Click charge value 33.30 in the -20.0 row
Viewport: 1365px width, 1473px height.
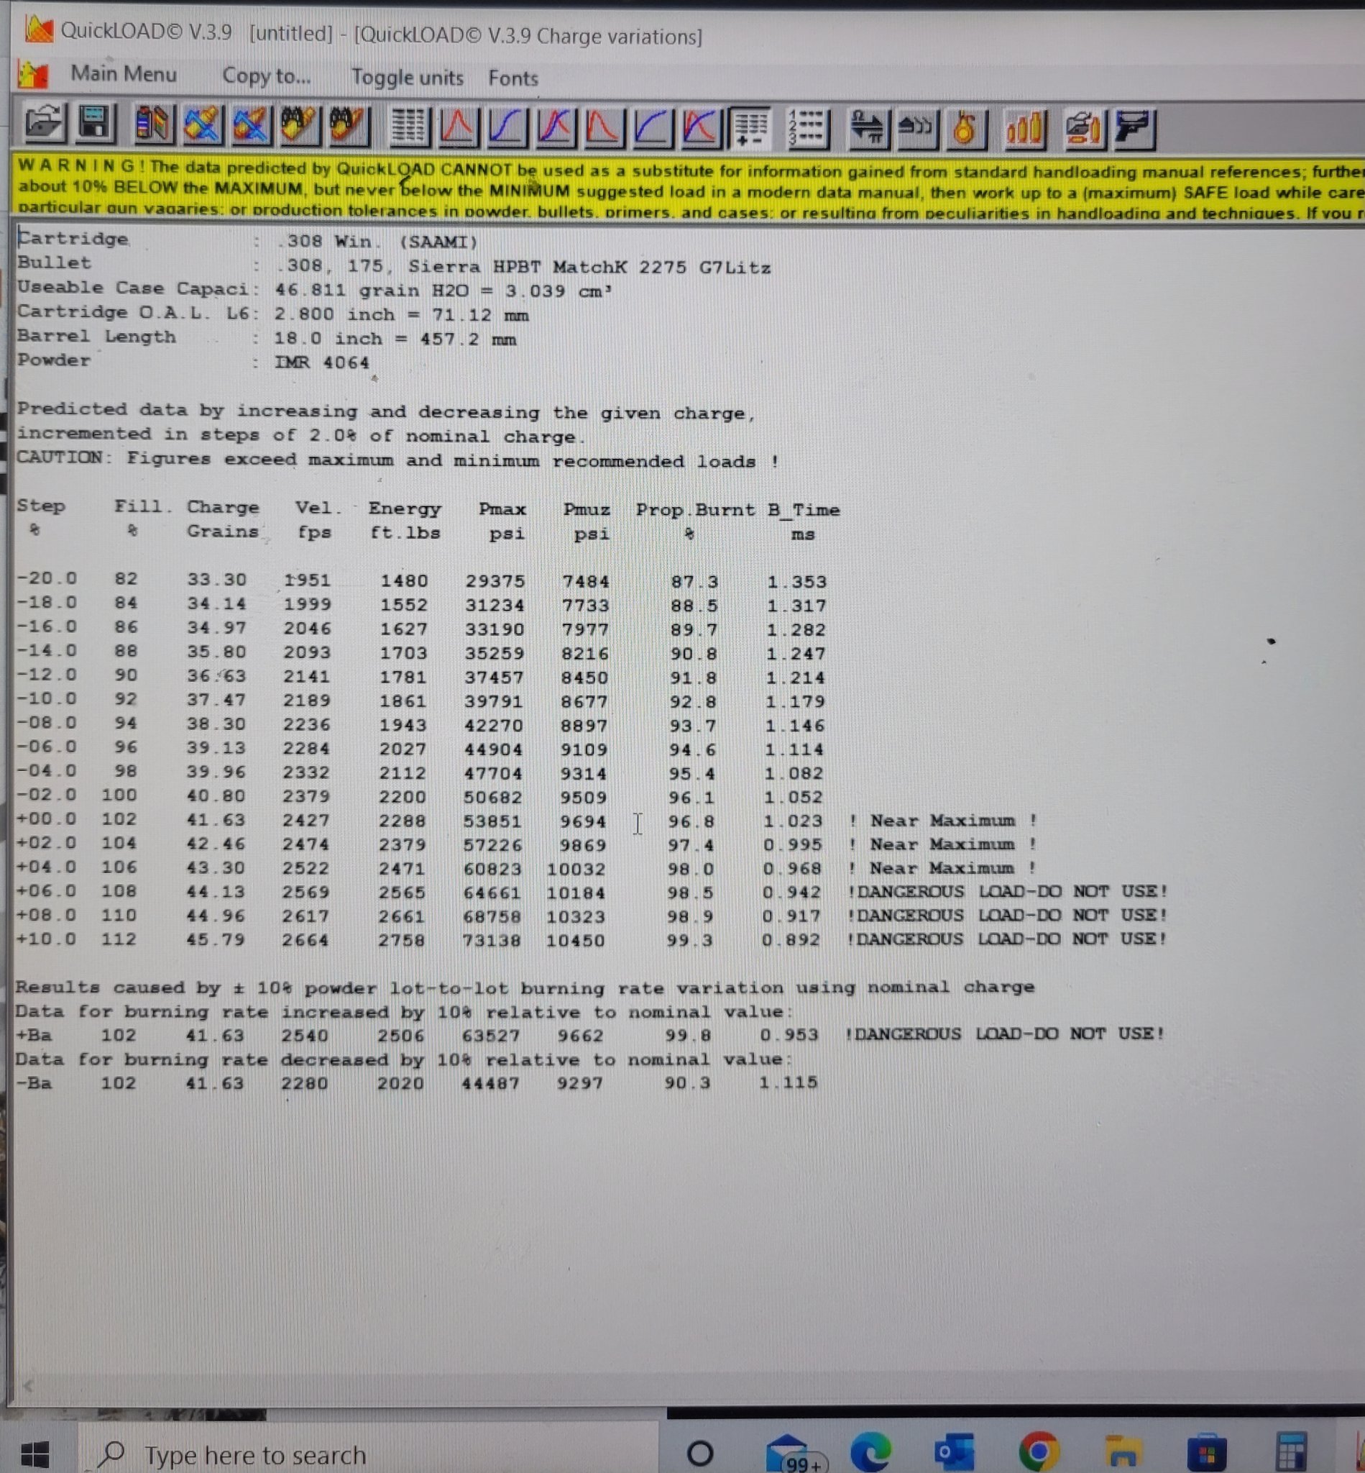[x=216, y=580]
